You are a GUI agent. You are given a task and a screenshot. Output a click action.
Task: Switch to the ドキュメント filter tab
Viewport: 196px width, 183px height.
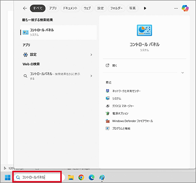point(70,8)
